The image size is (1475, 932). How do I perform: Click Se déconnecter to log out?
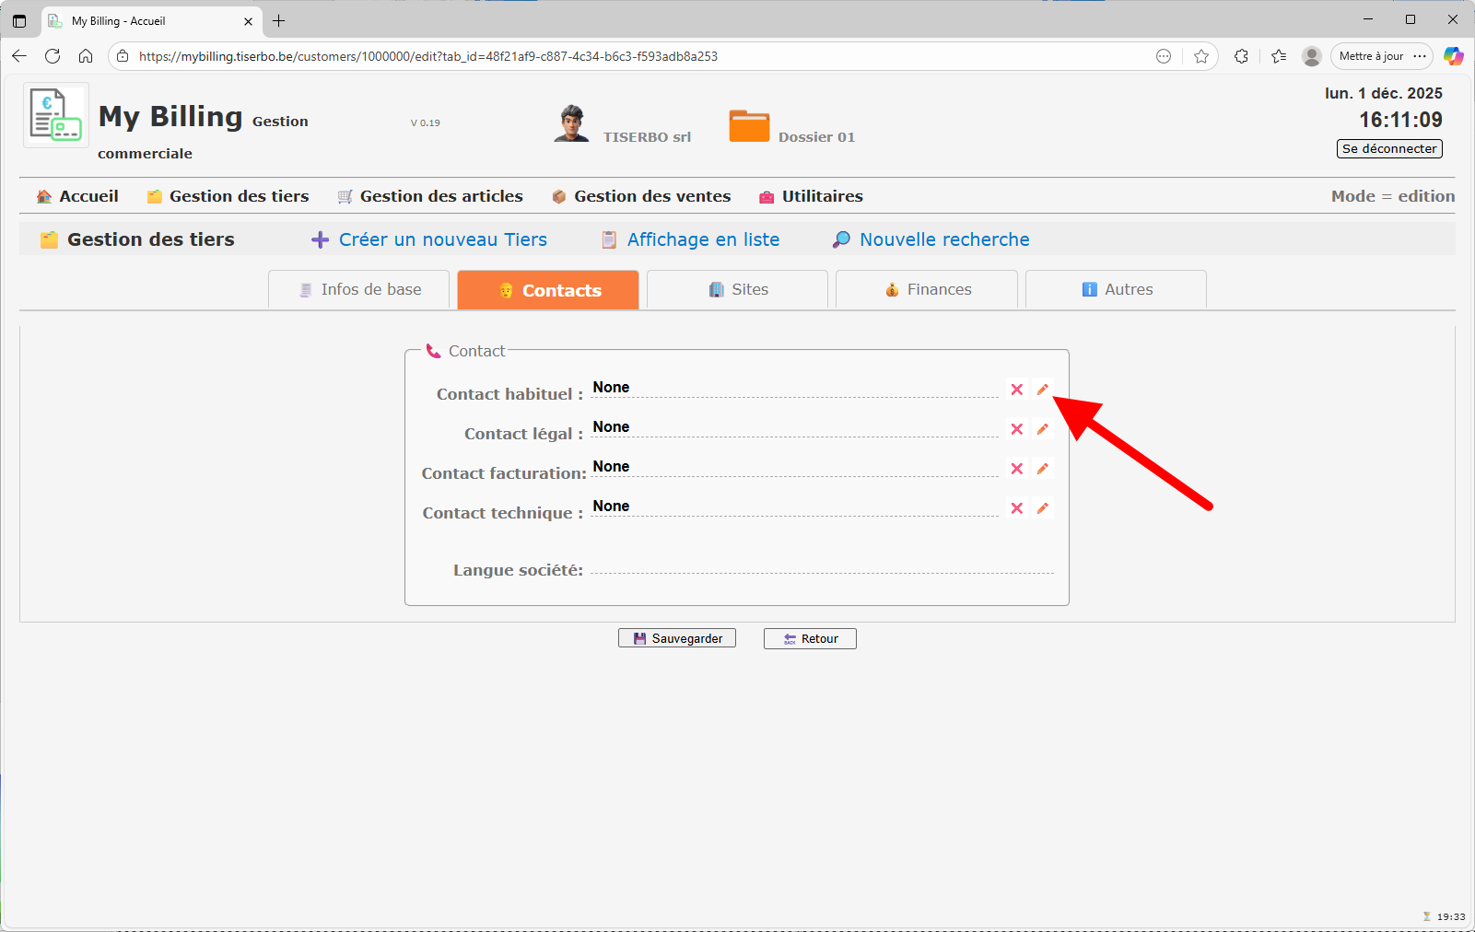[1388, 148]
